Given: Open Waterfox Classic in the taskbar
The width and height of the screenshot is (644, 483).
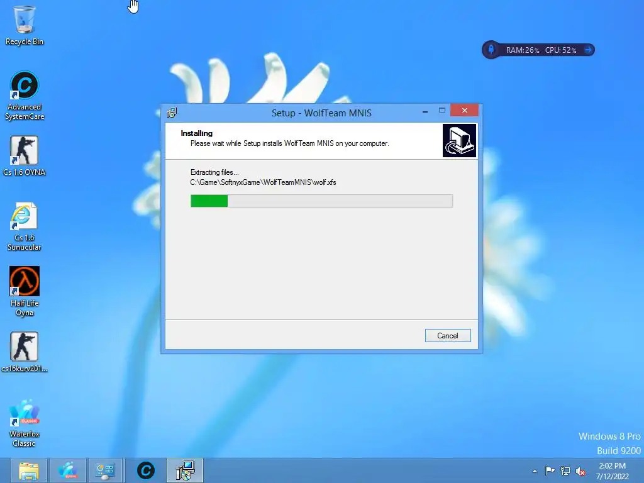Looking at the screenshot, I should pyautogui.click(x=68, y=470).
